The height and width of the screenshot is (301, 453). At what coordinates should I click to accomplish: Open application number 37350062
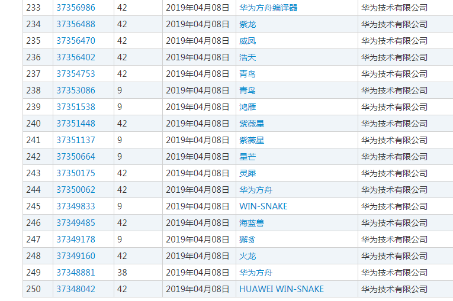point(75,190)
